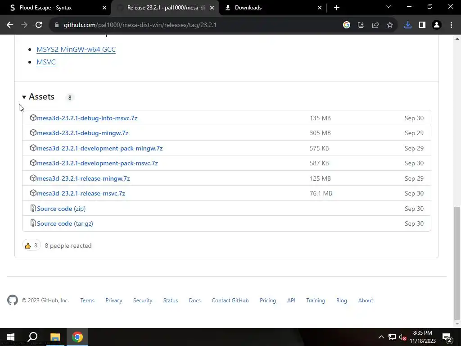The image size is (461, 346).
Task: Click the site lock icon in address bar
Action: pos(57,25)
